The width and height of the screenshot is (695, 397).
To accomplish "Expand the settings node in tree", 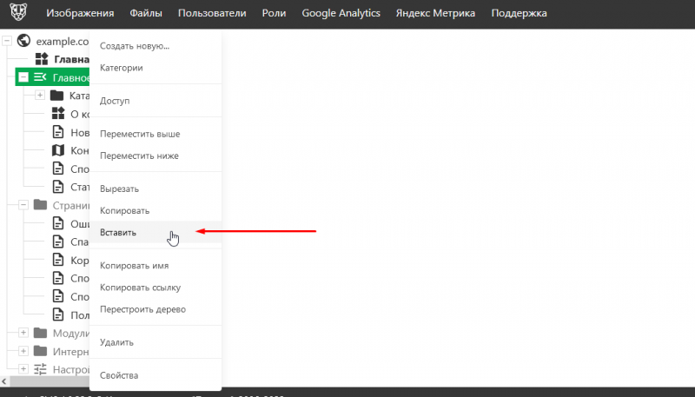I will 23,369.
